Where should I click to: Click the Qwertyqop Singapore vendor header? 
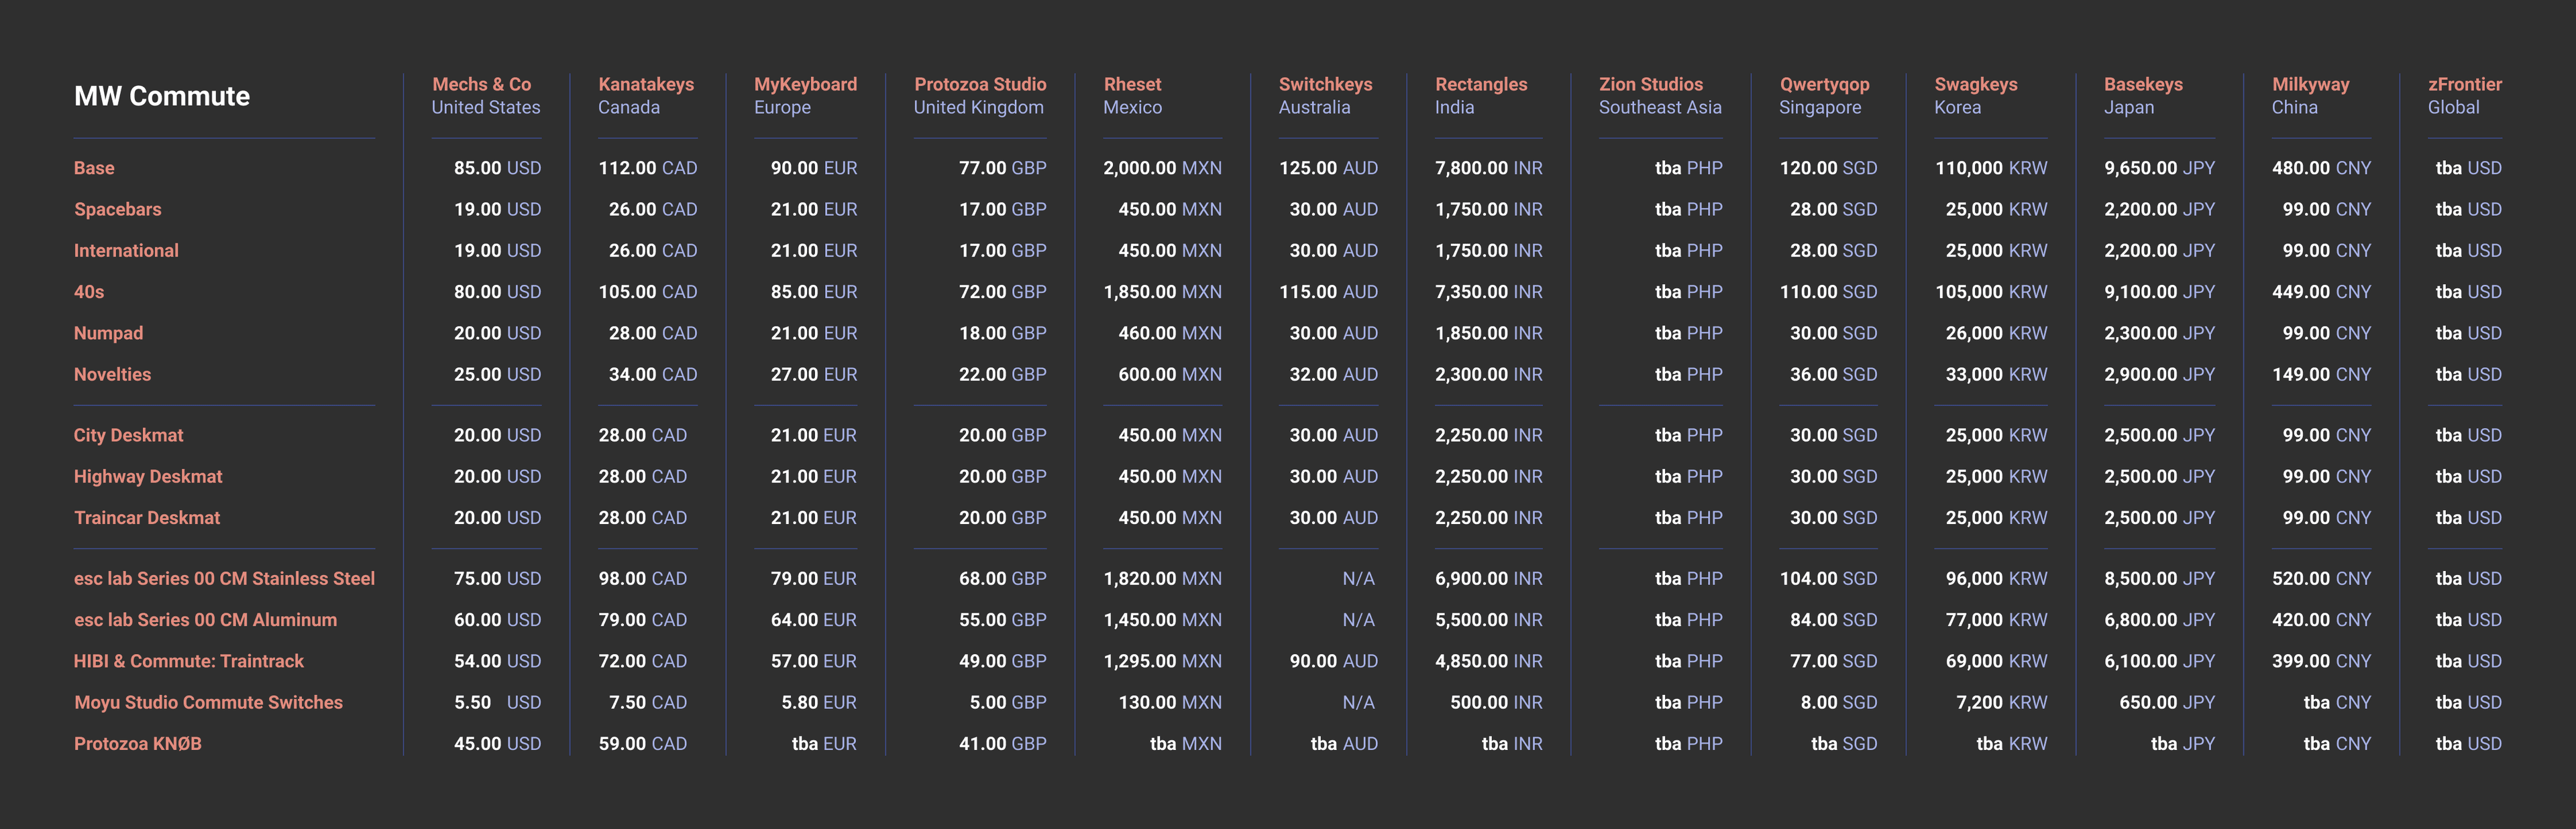click(x=1824, y=85)
